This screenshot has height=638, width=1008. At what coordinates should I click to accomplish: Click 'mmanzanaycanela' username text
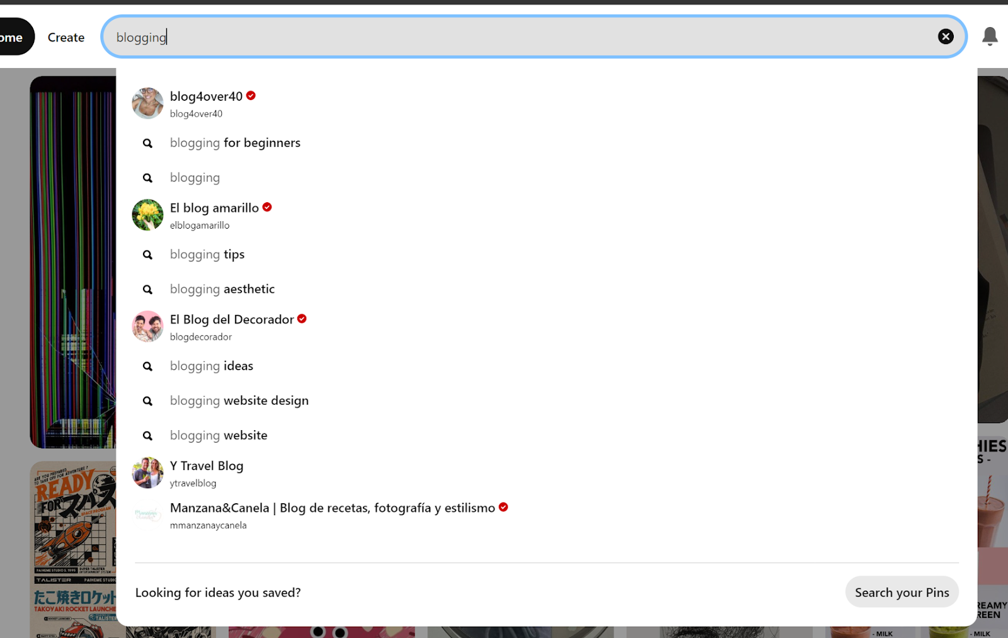coord(208,525)
